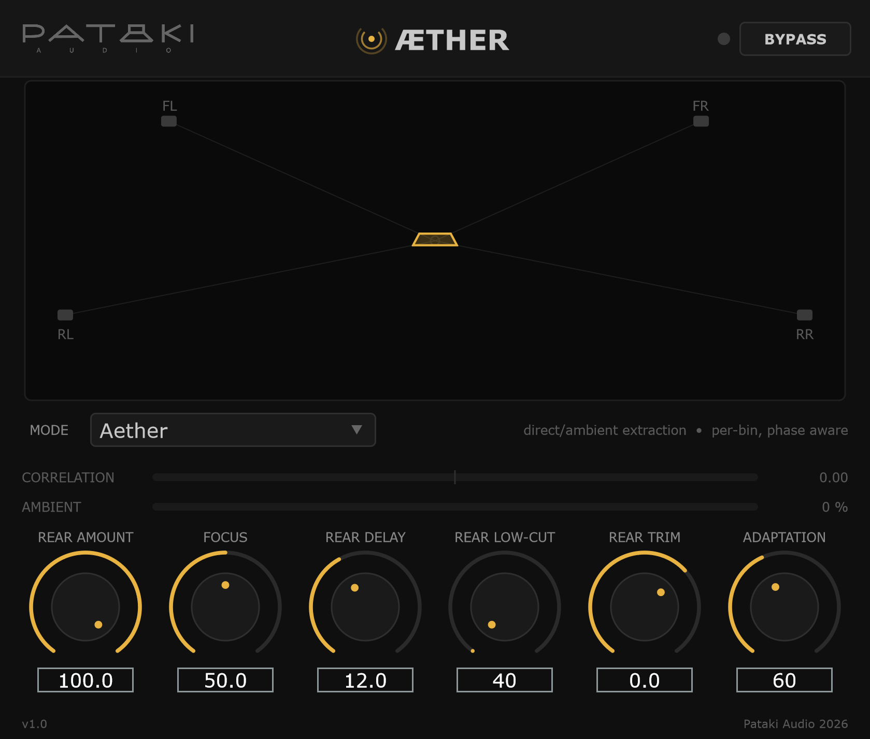Click the Pataki Audio 2026 footer text

795,724
